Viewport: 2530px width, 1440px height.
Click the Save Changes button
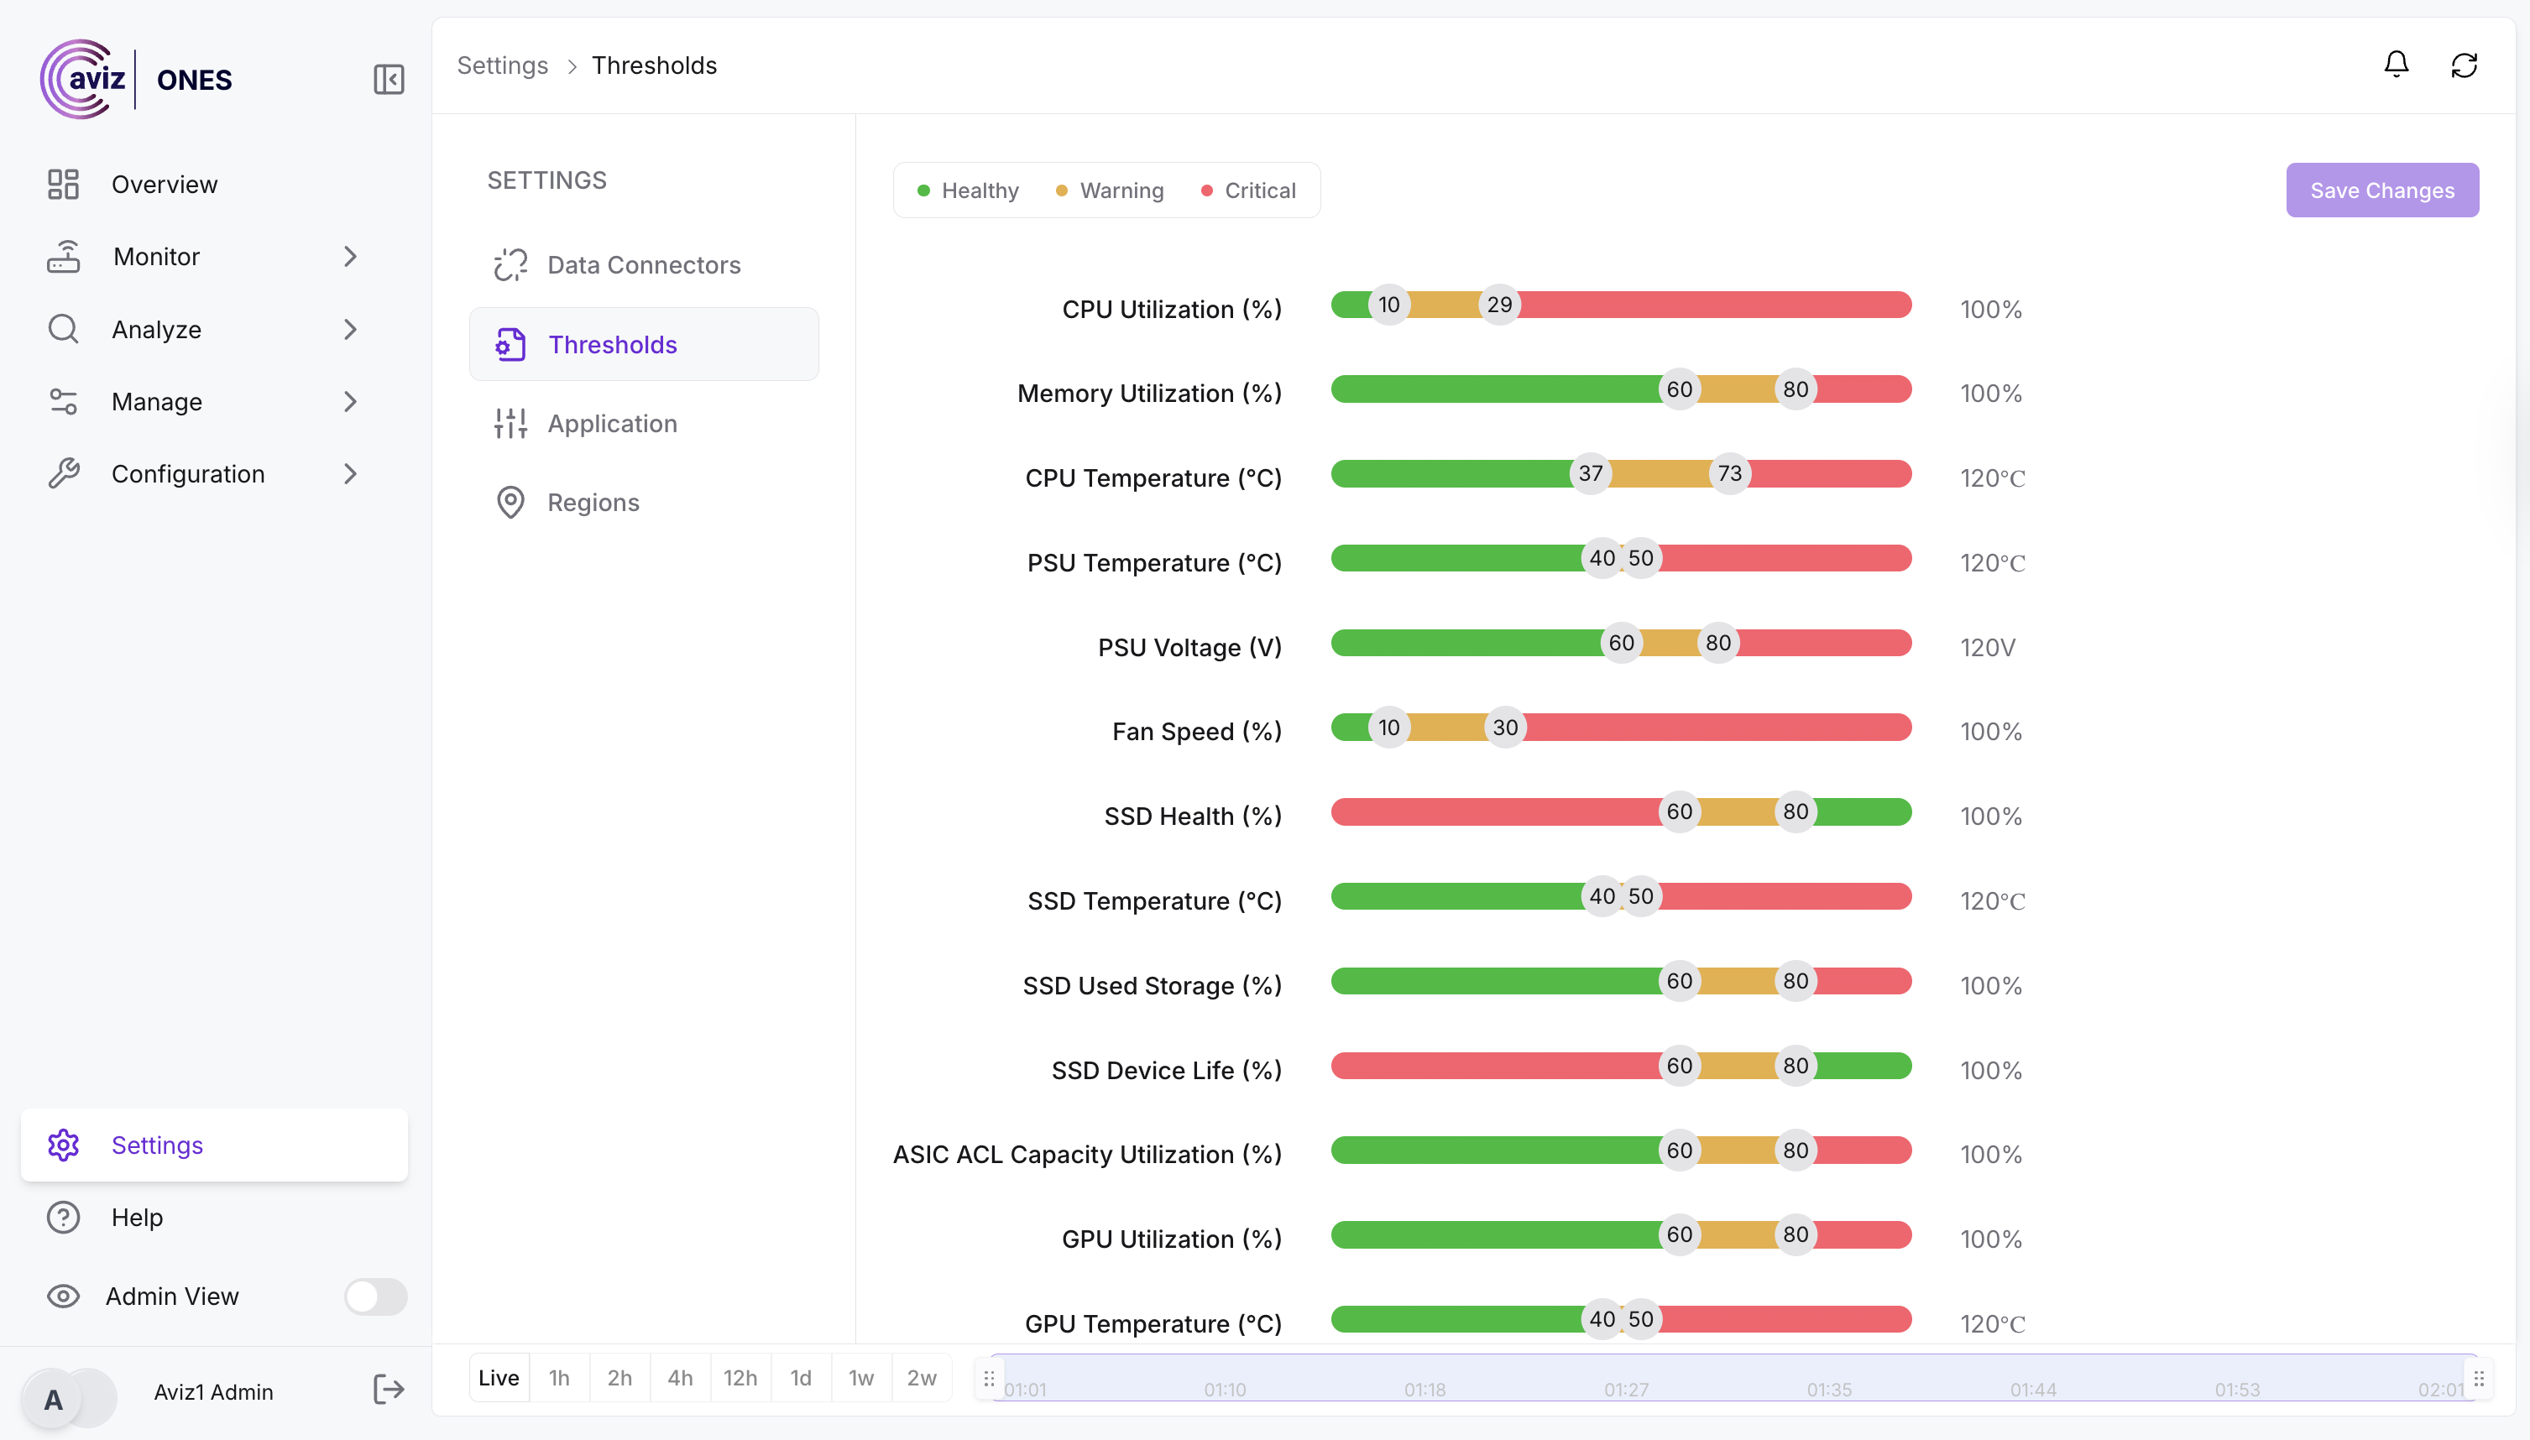point(2381,190)
